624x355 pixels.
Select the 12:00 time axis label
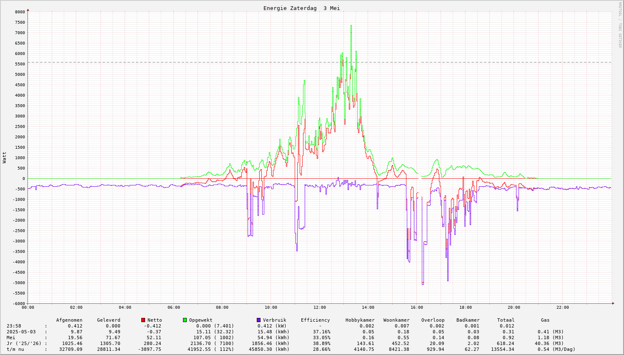(x=319, y=307)
